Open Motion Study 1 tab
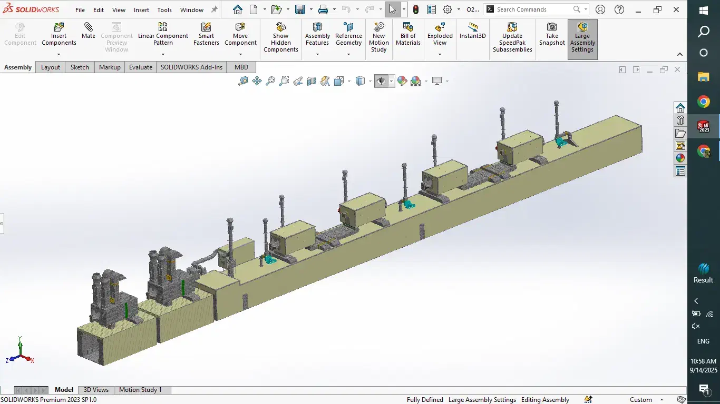This screenshot has width=720, height=404. [x=140, y=390]
